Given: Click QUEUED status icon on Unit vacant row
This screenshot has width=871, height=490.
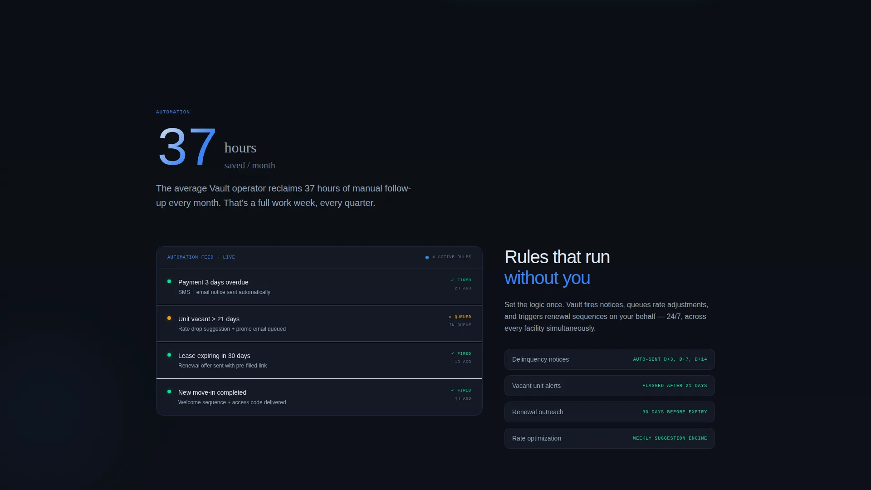Looking at the screenshot, I should pos(450,317).
